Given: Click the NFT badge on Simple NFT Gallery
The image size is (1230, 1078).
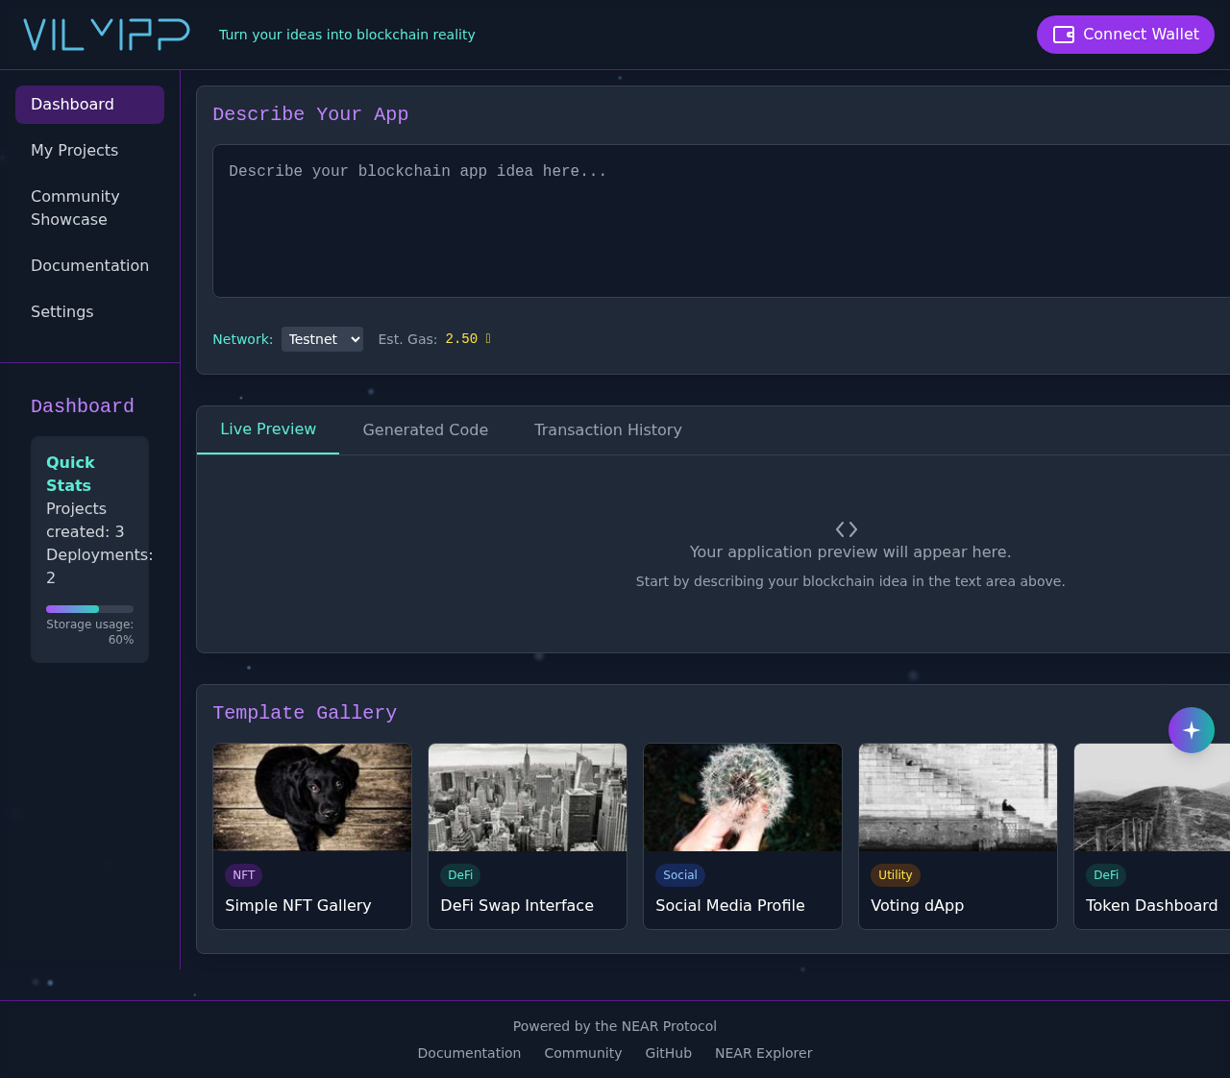Looking at the screenshot, I should pos(243,875).
